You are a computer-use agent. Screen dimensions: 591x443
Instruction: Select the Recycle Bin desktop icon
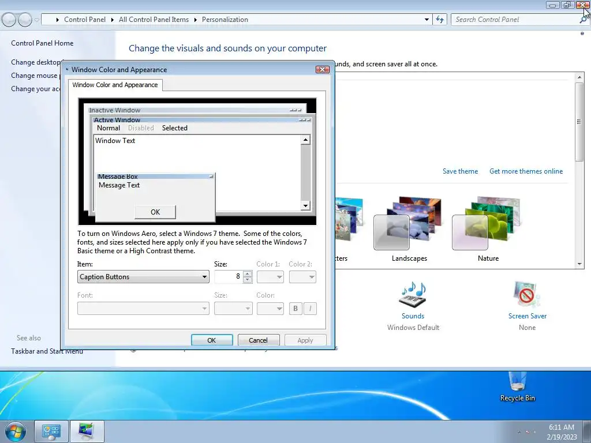point(517,386)
